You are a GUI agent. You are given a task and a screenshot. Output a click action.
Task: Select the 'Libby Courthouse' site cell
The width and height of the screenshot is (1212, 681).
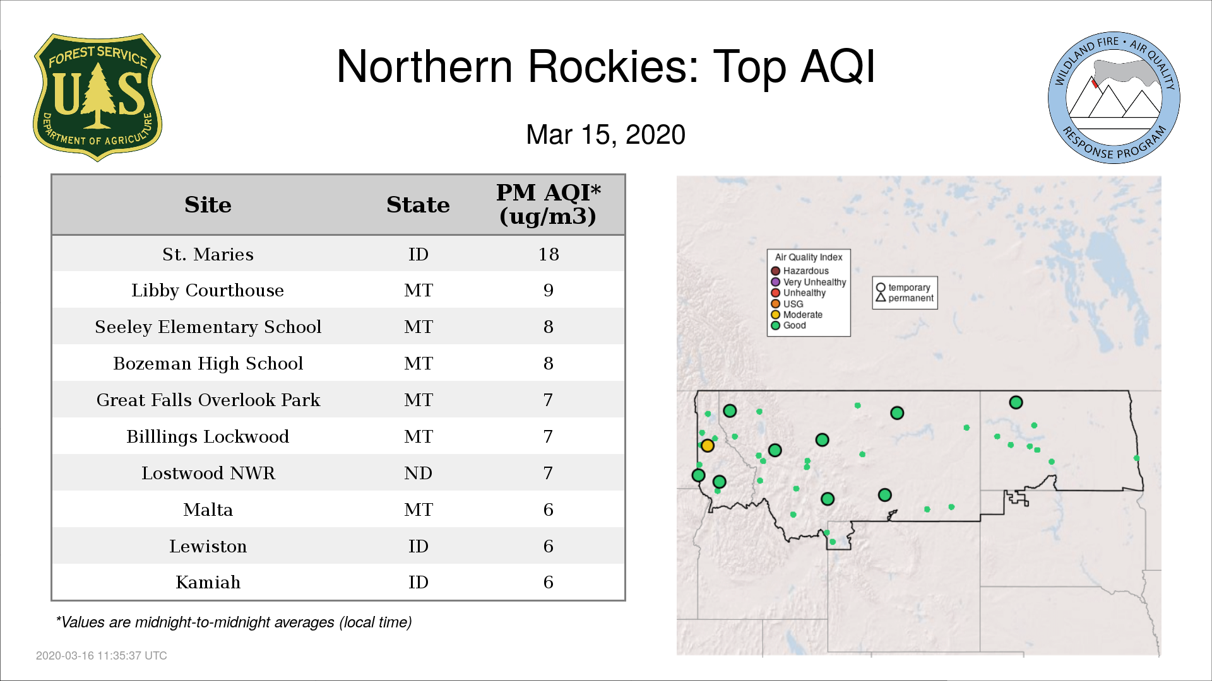pos(208,291)
